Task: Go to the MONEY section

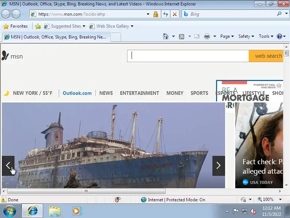Action: (x=175, y=93)
